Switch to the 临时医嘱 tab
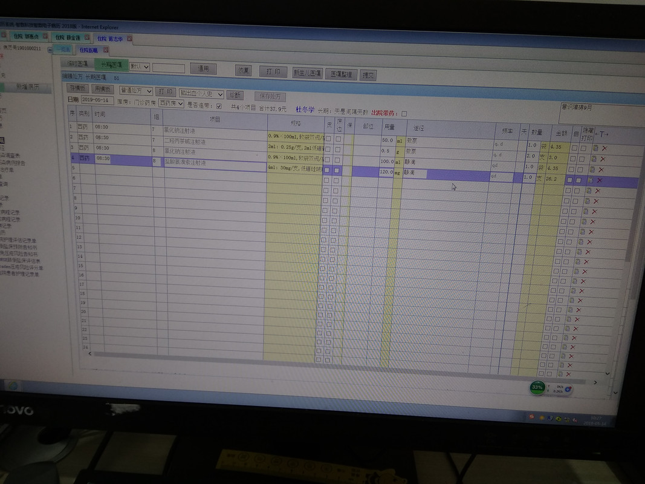 click(x=77, y=64)
